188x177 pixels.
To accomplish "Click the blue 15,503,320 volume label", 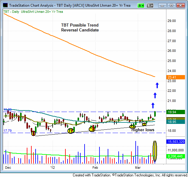I will click(x=176, y=142).
